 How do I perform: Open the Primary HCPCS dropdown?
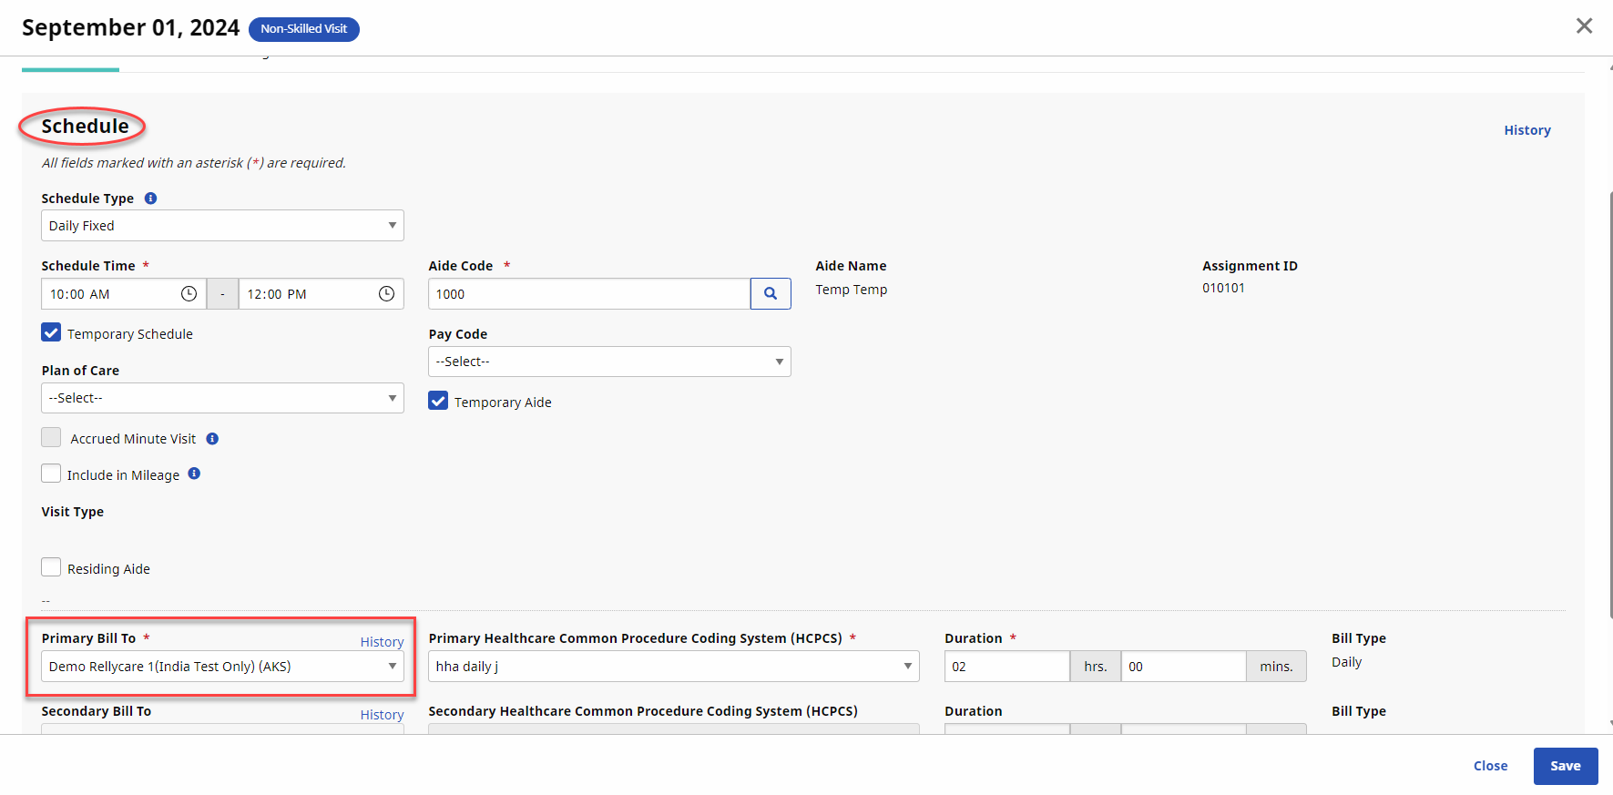(x=673, y=667)
